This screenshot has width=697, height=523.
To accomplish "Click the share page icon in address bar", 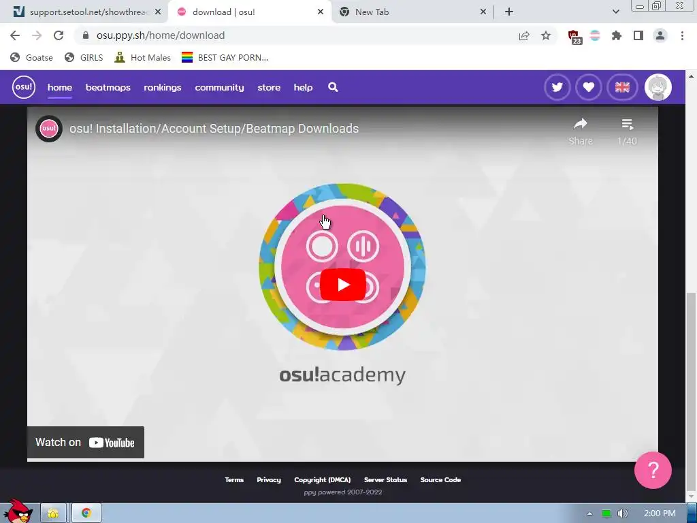I will 524,35.
